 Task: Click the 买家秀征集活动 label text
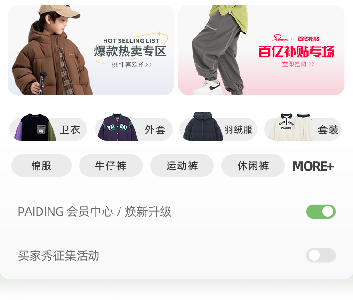[x=58, y=255]
